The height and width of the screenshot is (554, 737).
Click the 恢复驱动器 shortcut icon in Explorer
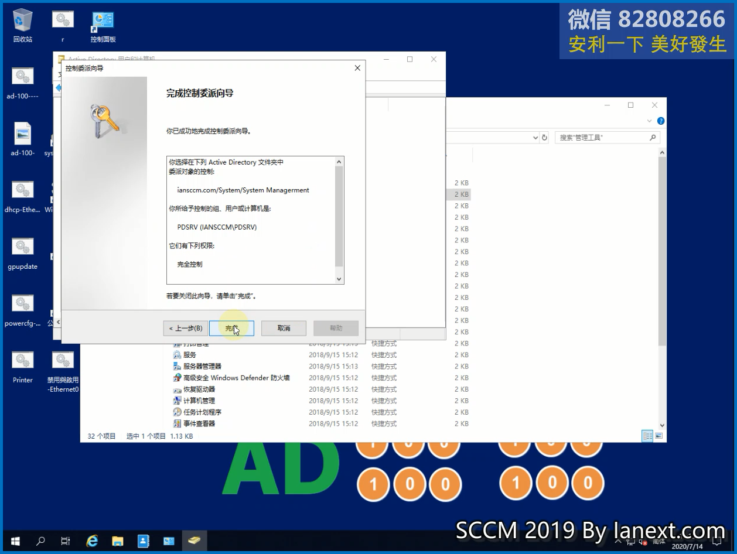[177, 389]
